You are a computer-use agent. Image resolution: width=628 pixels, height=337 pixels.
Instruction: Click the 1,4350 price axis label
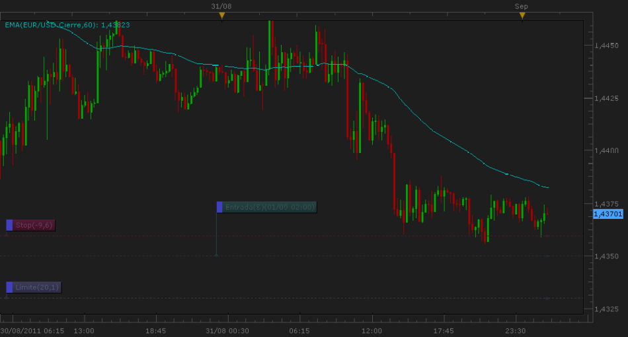[606, 256]
